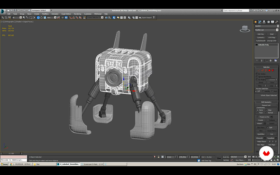Click the Make Planar button

(x=262, y=142)
